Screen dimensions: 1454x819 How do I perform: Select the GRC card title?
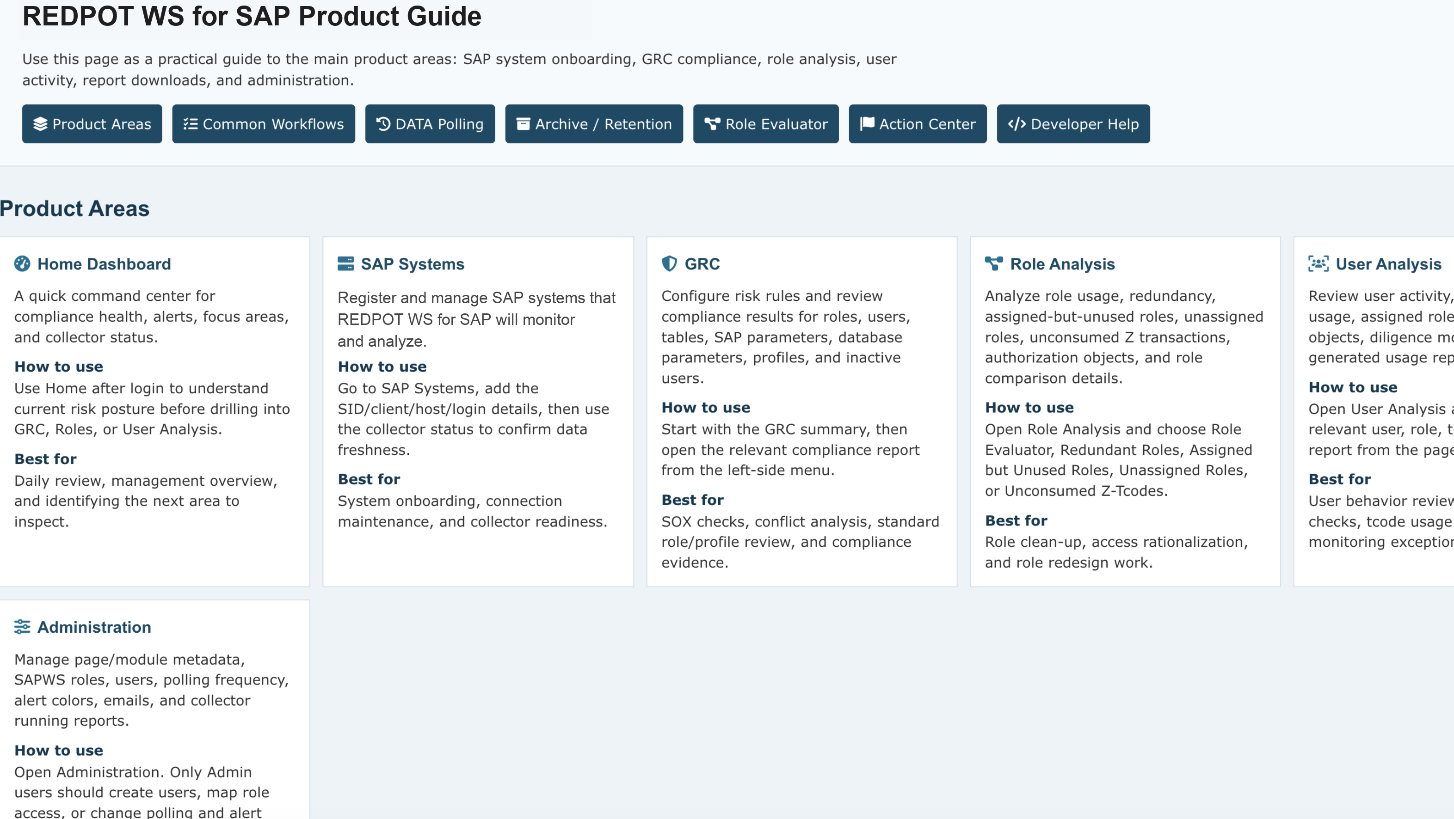[x=702, y=264]
